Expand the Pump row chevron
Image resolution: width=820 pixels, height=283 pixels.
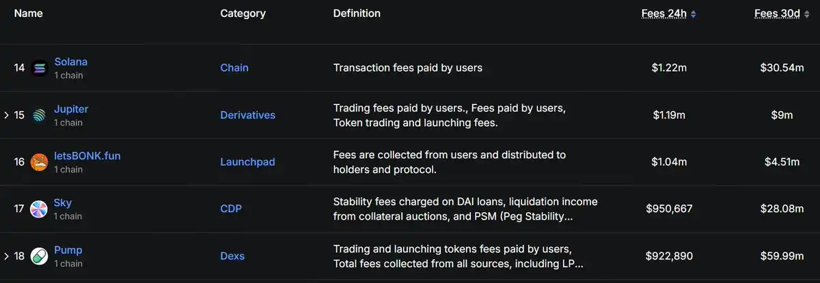click(x=6, y=256)
